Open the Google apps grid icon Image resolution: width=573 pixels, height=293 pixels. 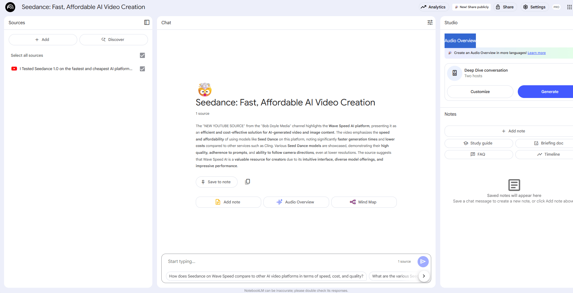569,7
